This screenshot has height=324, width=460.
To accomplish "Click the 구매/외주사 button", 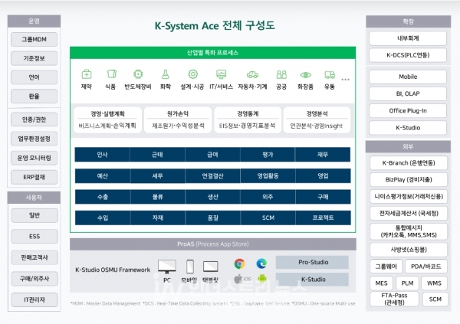I will pyautogui.click(x=34, y=279).
